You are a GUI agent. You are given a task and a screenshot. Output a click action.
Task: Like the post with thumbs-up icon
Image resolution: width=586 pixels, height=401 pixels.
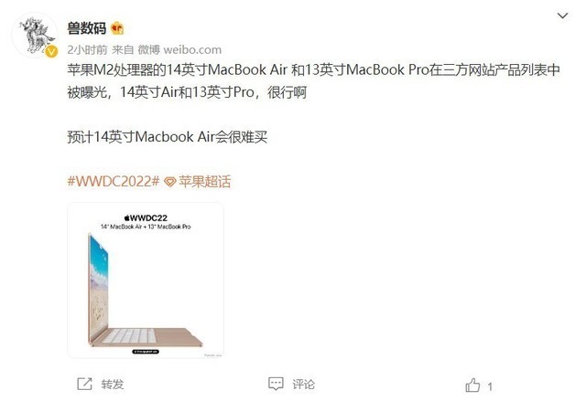tap(472, 385)
